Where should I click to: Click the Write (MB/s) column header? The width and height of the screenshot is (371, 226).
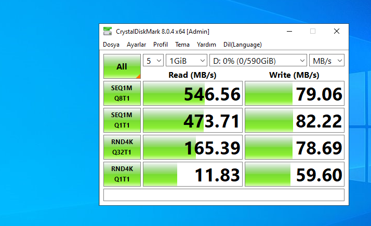click(294, 75)
